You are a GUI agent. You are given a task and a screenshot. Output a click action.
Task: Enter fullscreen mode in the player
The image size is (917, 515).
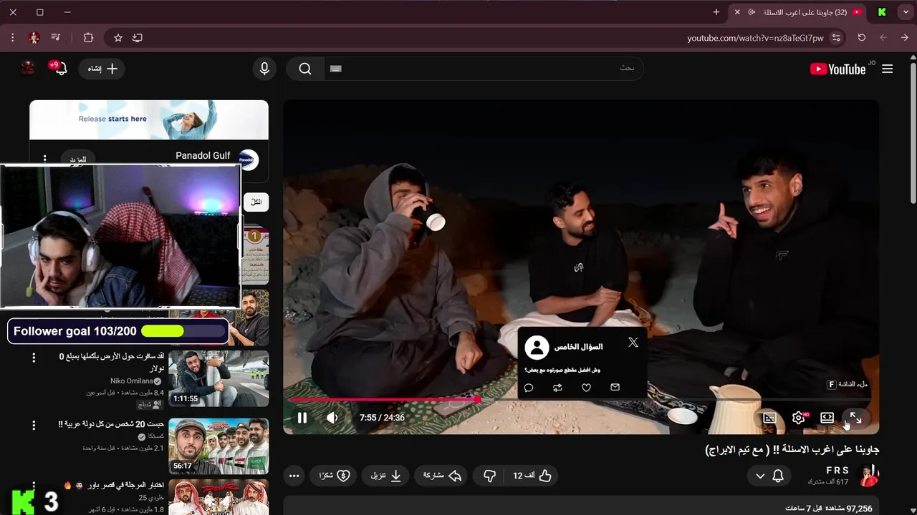[x=855, y=418]
